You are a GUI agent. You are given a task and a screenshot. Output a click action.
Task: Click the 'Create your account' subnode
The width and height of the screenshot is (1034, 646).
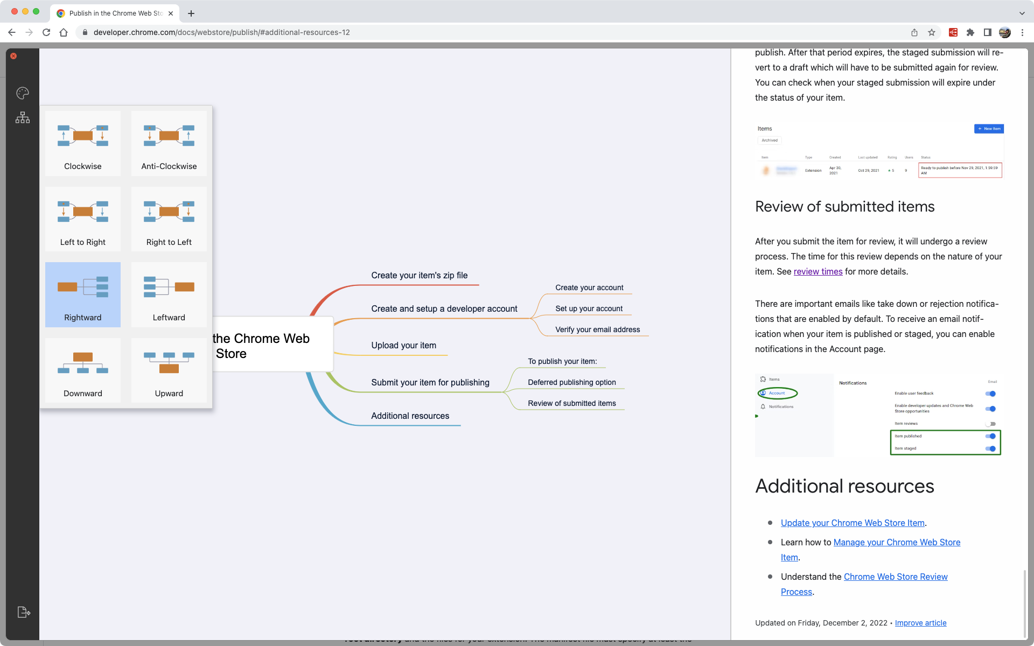[589, 287]
